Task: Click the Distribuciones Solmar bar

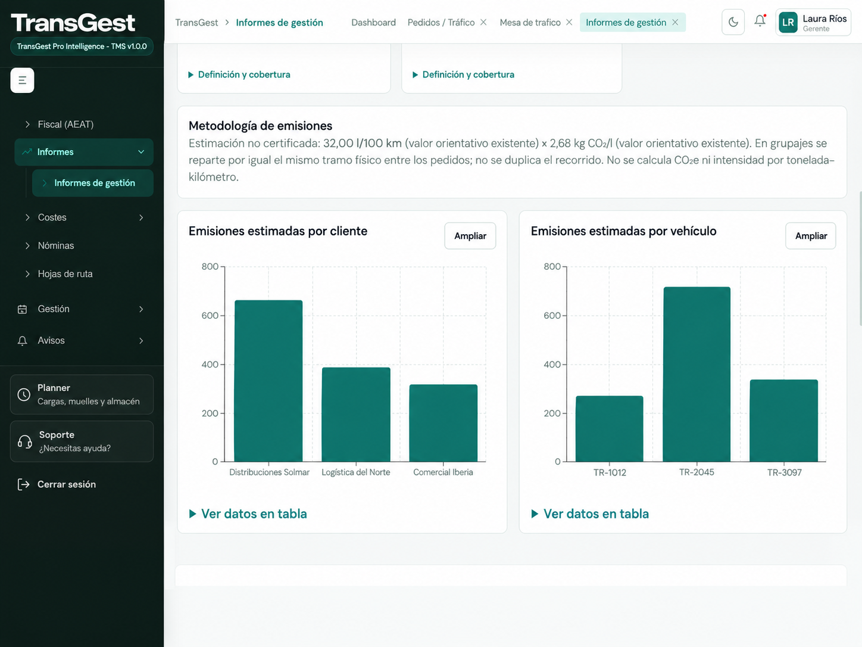Action: (268, 381)
